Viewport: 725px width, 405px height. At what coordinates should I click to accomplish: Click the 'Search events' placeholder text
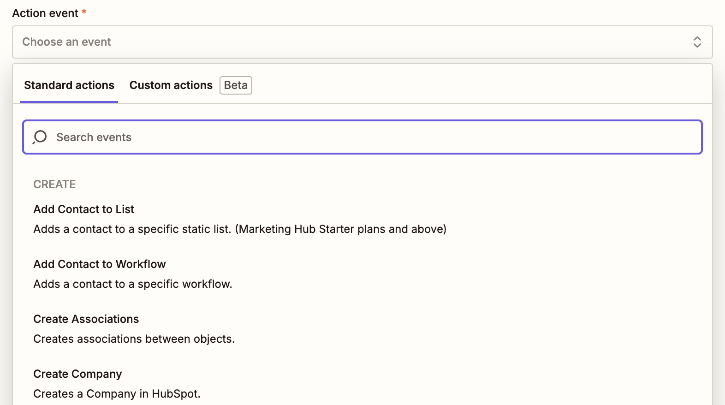(x=94, y=137)
